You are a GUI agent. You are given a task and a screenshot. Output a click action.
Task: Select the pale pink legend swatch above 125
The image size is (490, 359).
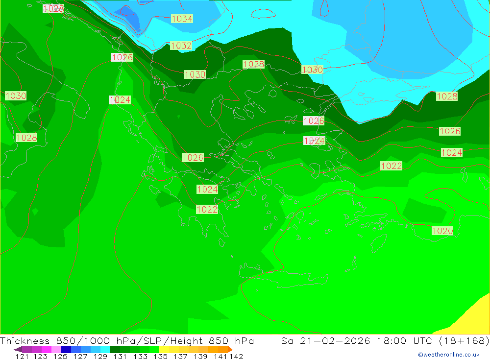click(x=56, y=349)
